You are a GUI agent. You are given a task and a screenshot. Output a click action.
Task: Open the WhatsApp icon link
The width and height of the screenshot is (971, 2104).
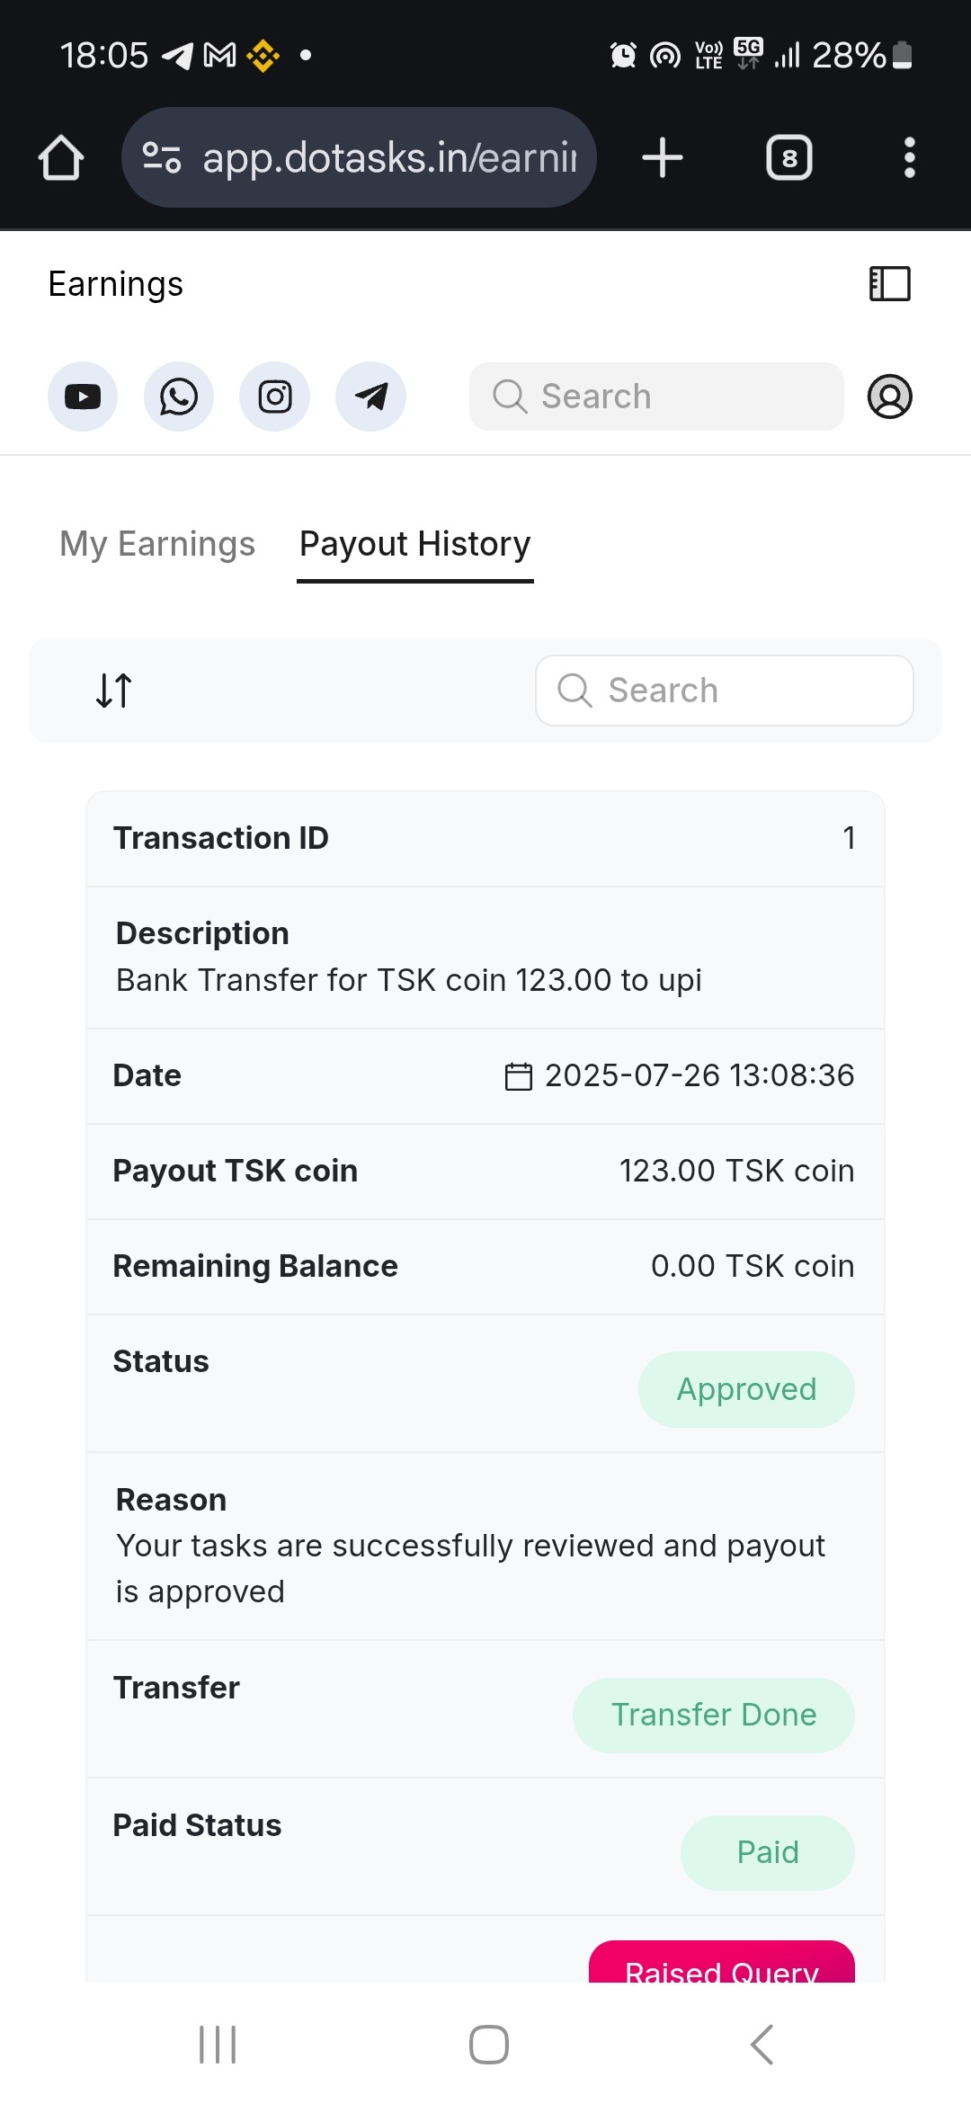pos(179,397)
